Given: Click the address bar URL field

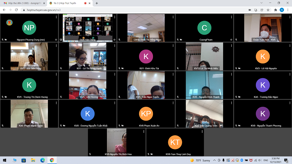Looking at the screenshot, I should 134,10.
